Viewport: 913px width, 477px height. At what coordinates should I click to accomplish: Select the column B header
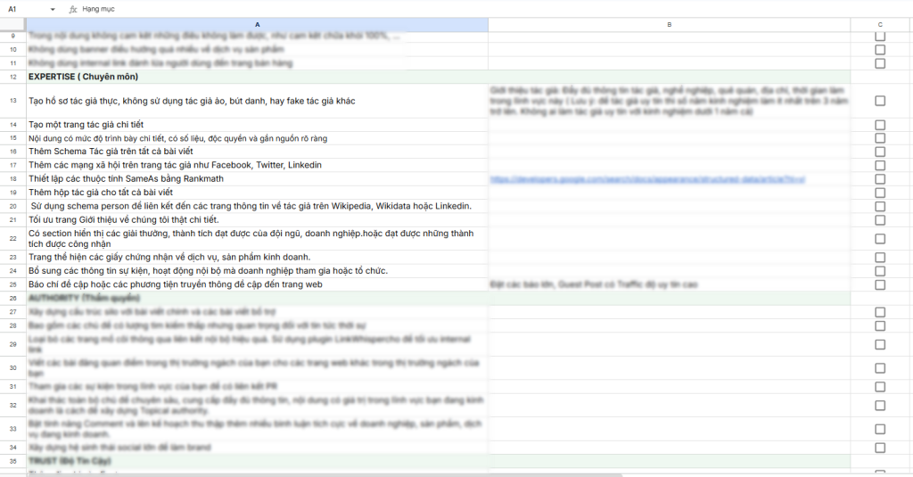[669, 24]
